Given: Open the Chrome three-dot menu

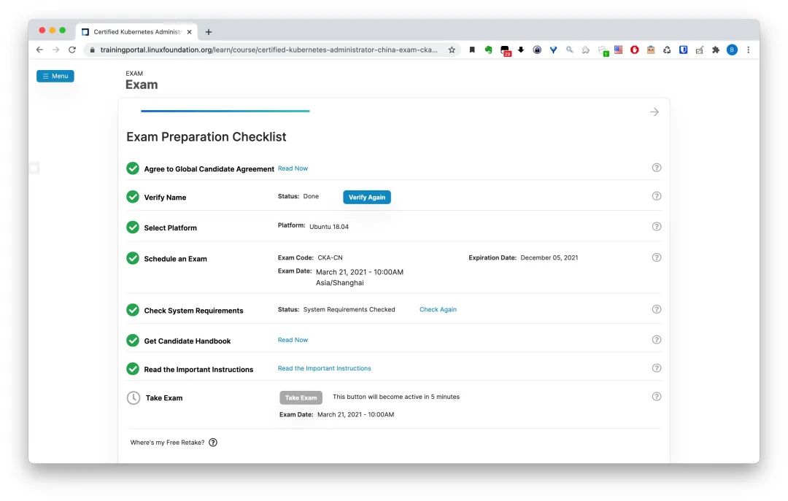Looking at the screenshot, I should (748, 50).
